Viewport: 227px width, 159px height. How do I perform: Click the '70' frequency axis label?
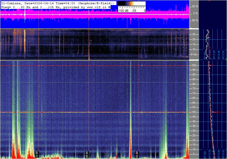(194, 93)
